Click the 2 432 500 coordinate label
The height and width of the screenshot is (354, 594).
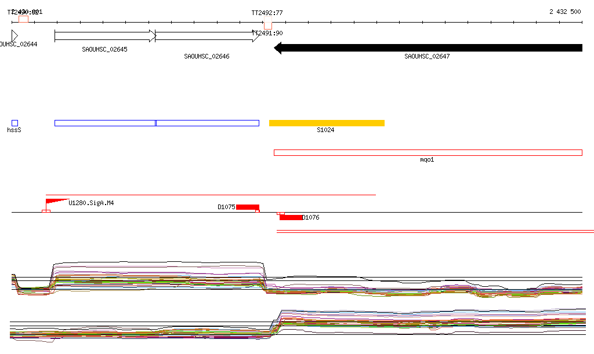coord(565,12)
